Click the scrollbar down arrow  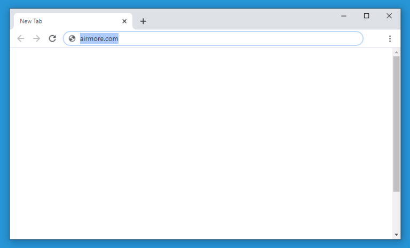point(397,235)
